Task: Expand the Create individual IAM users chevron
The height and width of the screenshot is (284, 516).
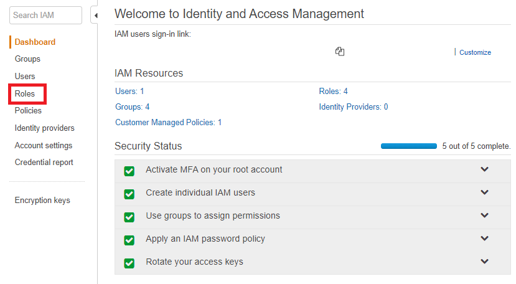Action: [x=484, y=192]
